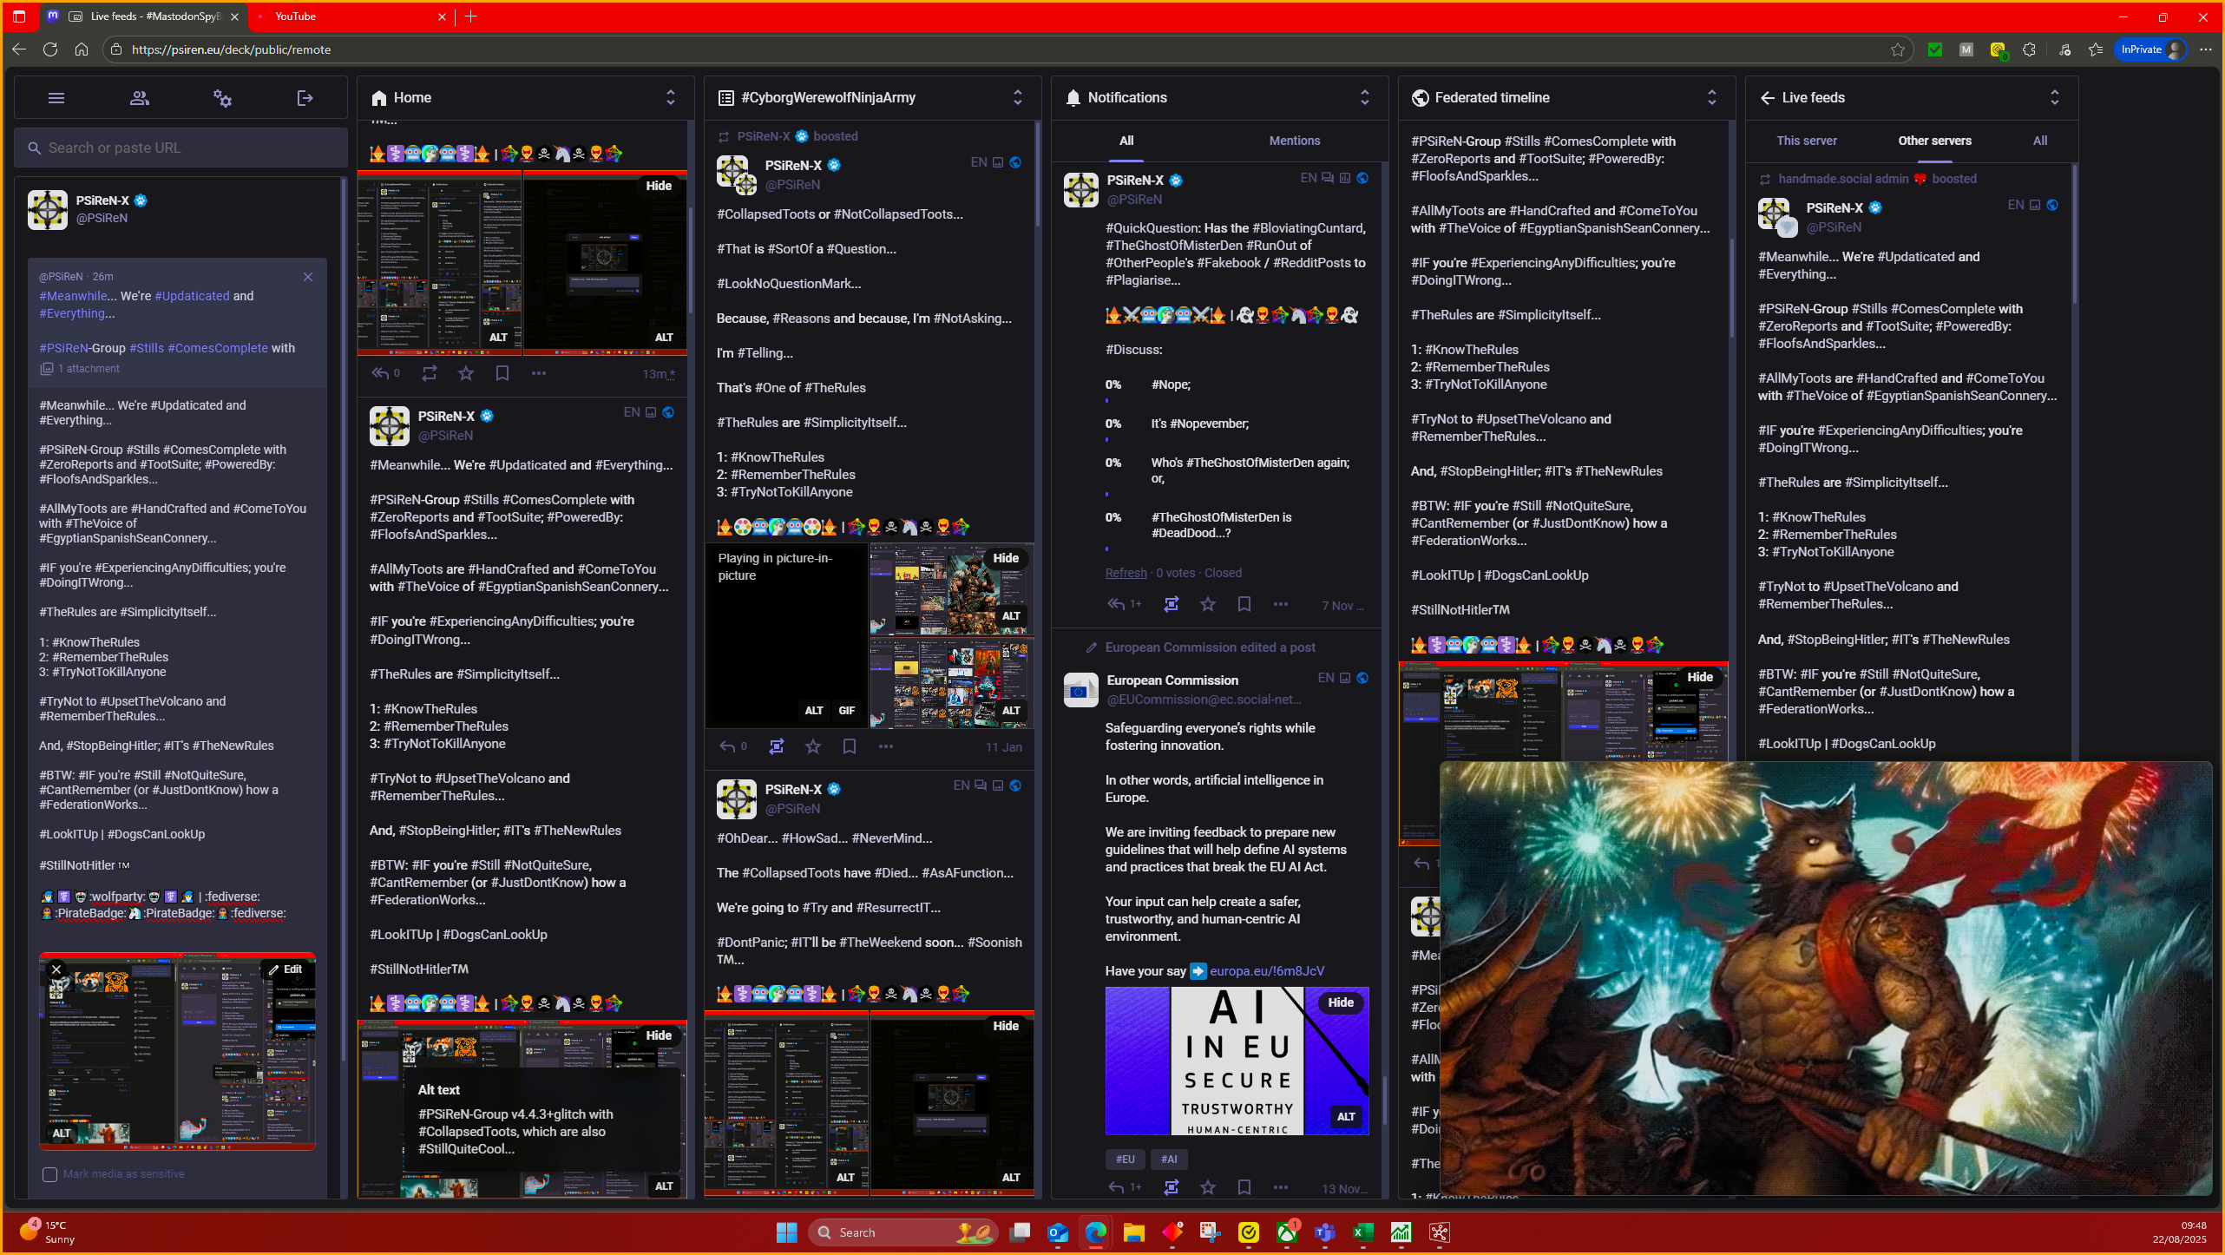
Task: Hide media on Federated timeline post
Action: [x=1699, y=677]
